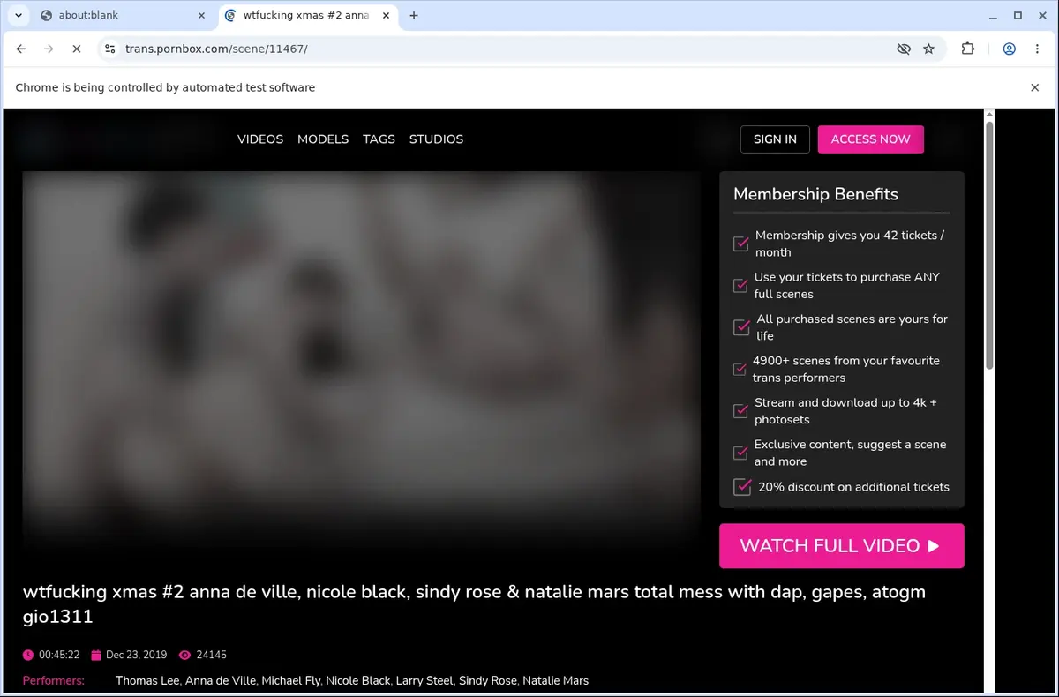Image resolution: width=1059 pixels, height=697 pixels.
Task: Open the MODELS menu item
Action: click(x=323, y=139)
